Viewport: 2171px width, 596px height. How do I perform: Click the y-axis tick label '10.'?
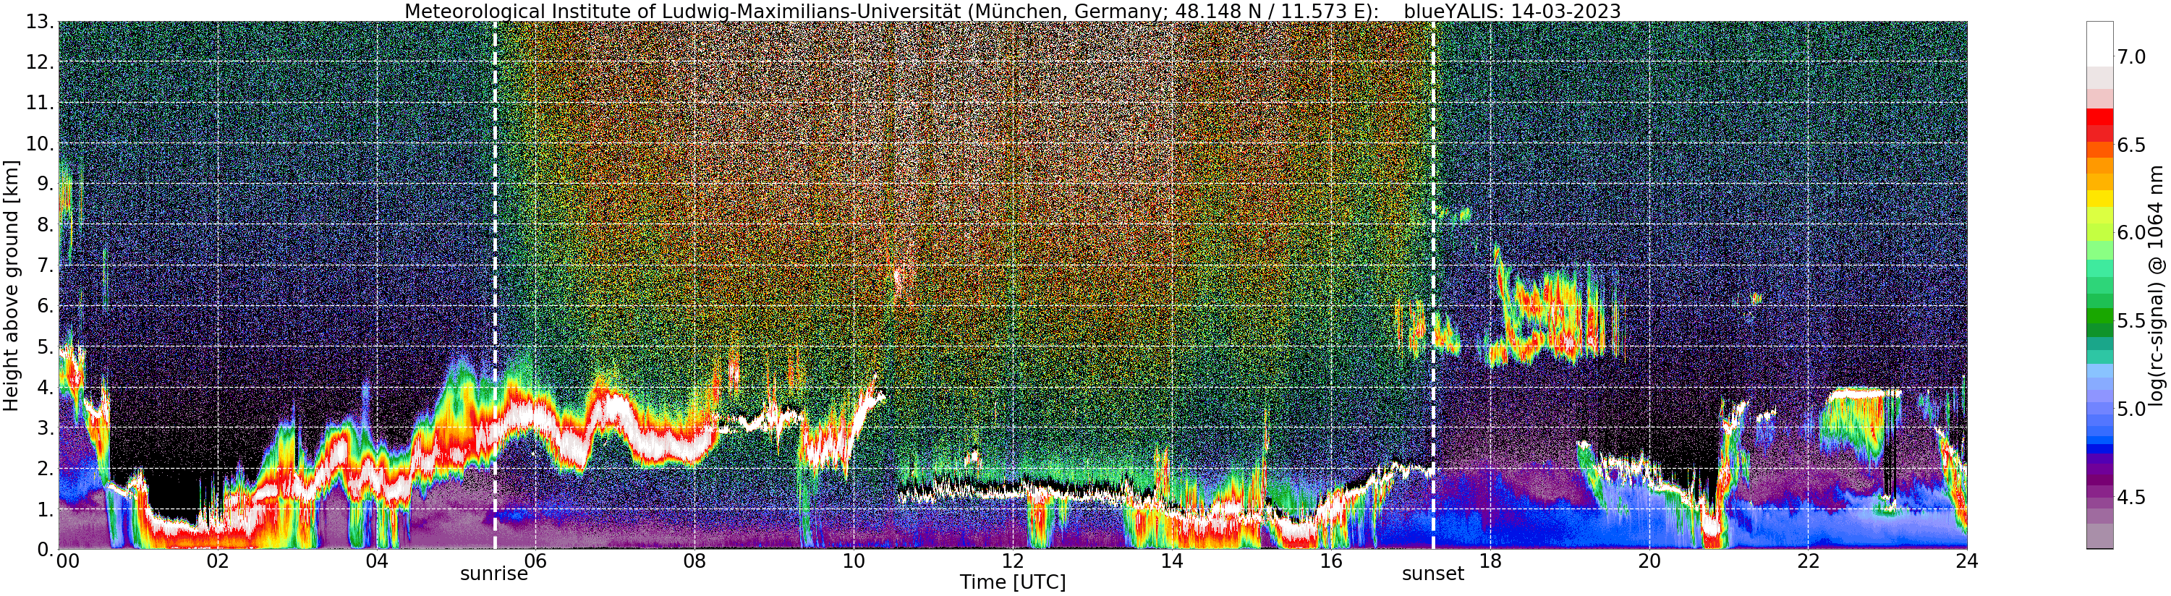tap(39, 143)
